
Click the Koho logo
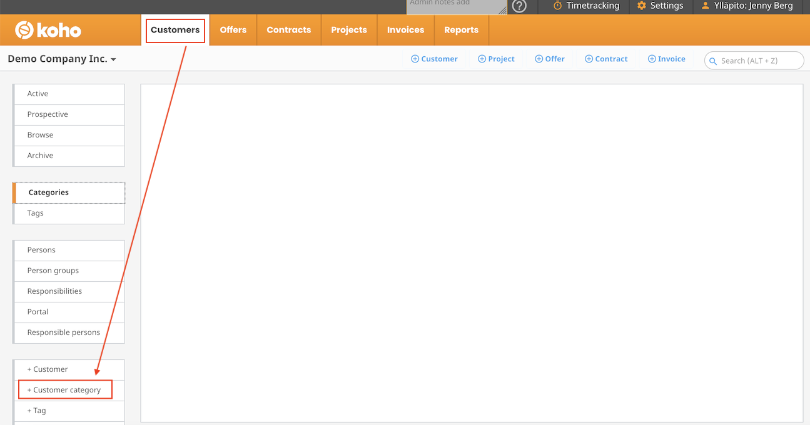tap(48, 30)
